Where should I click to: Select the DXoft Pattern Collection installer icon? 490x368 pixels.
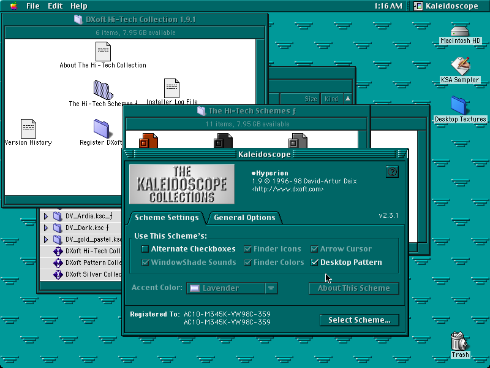pyautogui.click(x=58, y=263)
